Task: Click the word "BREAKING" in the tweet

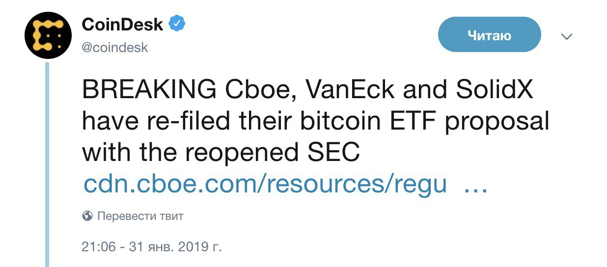Action: (x=150, y=91)
